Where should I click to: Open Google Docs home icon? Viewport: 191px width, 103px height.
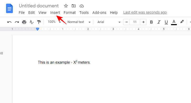click(9, 8)
